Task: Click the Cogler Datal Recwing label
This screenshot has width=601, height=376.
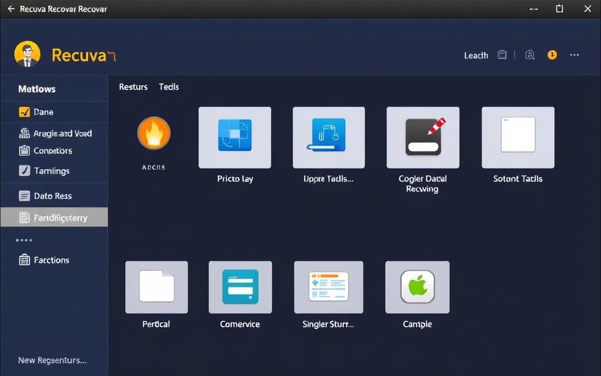Action: [x=423, y=183]
